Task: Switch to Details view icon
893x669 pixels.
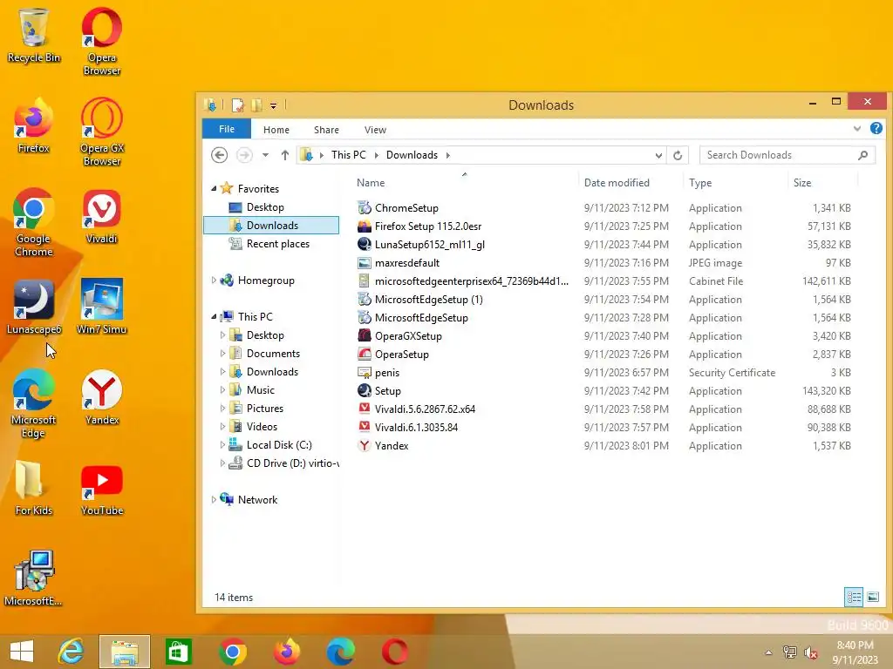Action: [x=854, y=597]
